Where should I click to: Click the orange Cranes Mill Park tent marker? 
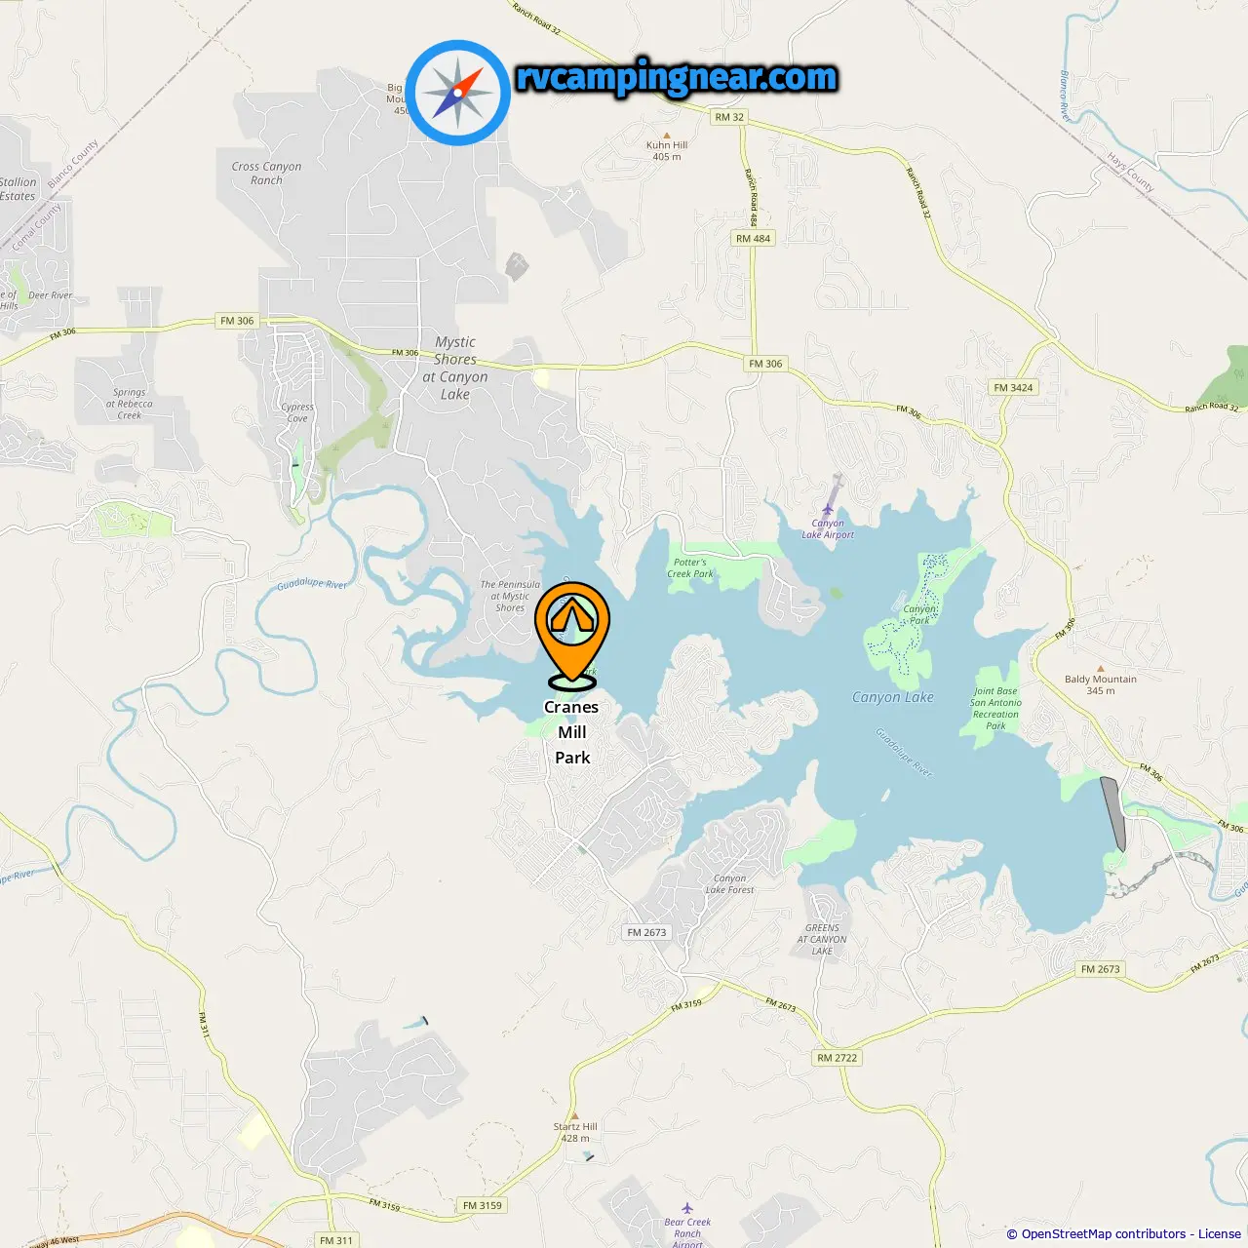[572, 632]
